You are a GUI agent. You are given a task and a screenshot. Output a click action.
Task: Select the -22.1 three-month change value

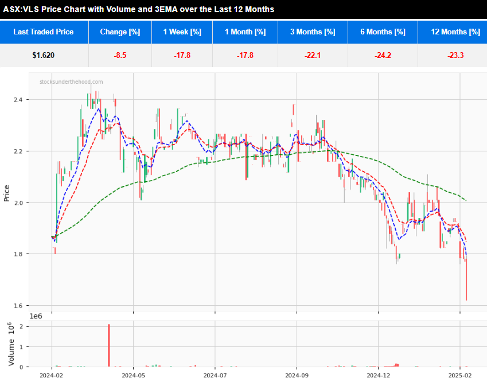coord(313,55)
